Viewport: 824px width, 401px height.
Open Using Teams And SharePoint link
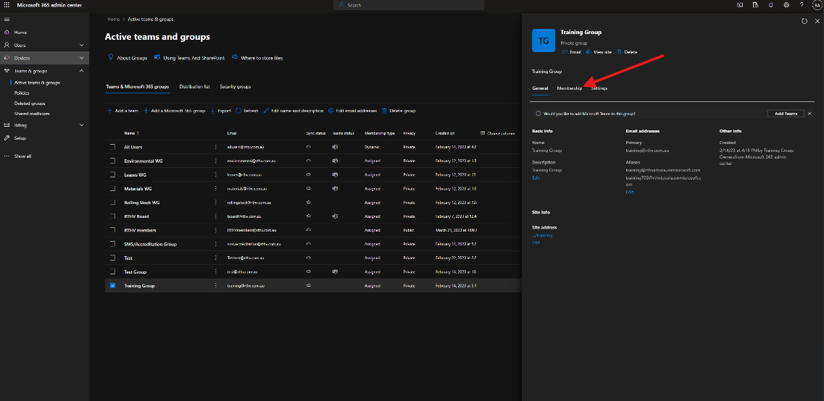click(x=189, y=58)
